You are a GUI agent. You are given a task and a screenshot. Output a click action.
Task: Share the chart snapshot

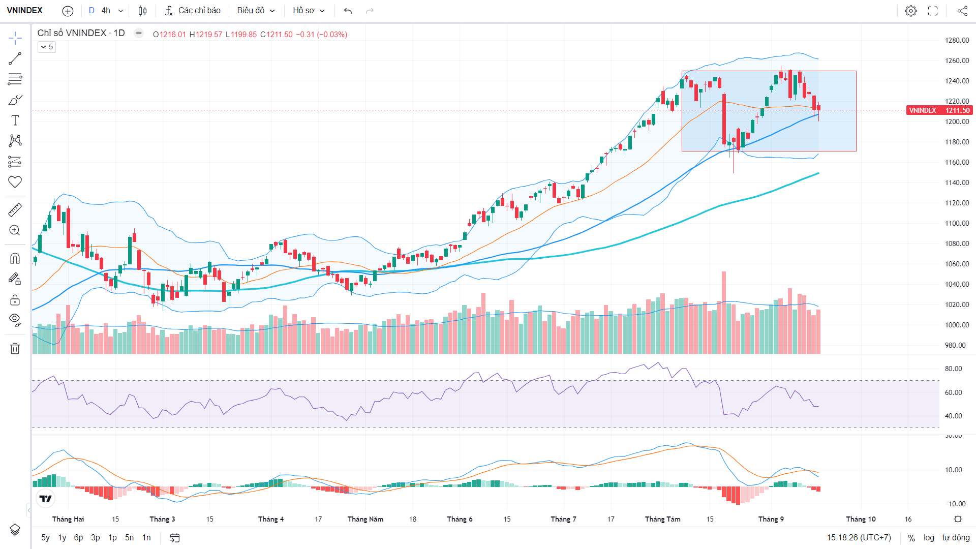(962, 11)
